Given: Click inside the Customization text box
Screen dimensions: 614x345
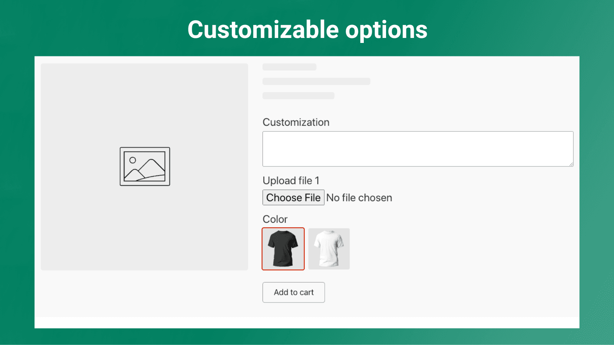Looking at the screenshot, I should (x=418, y=149).
